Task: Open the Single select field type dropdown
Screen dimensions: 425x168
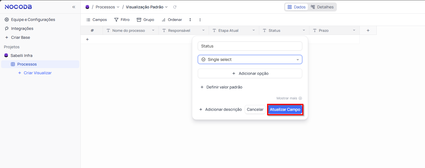Action: click(x=250, y=59)
